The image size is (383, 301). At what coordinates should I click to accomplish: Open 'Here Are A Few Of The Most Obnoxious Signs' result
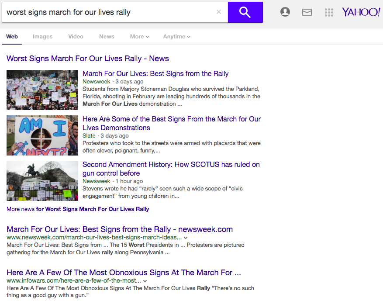tap(124, 273)
